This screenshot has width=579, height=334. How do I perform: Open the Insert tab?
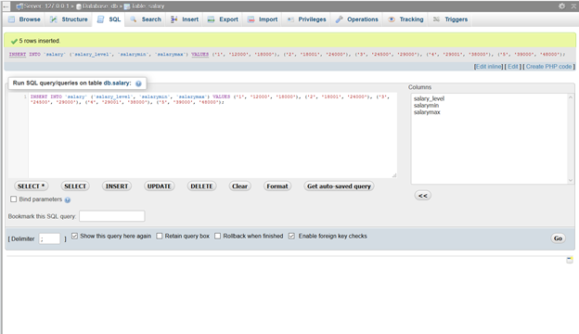click(x=185, y=19)
